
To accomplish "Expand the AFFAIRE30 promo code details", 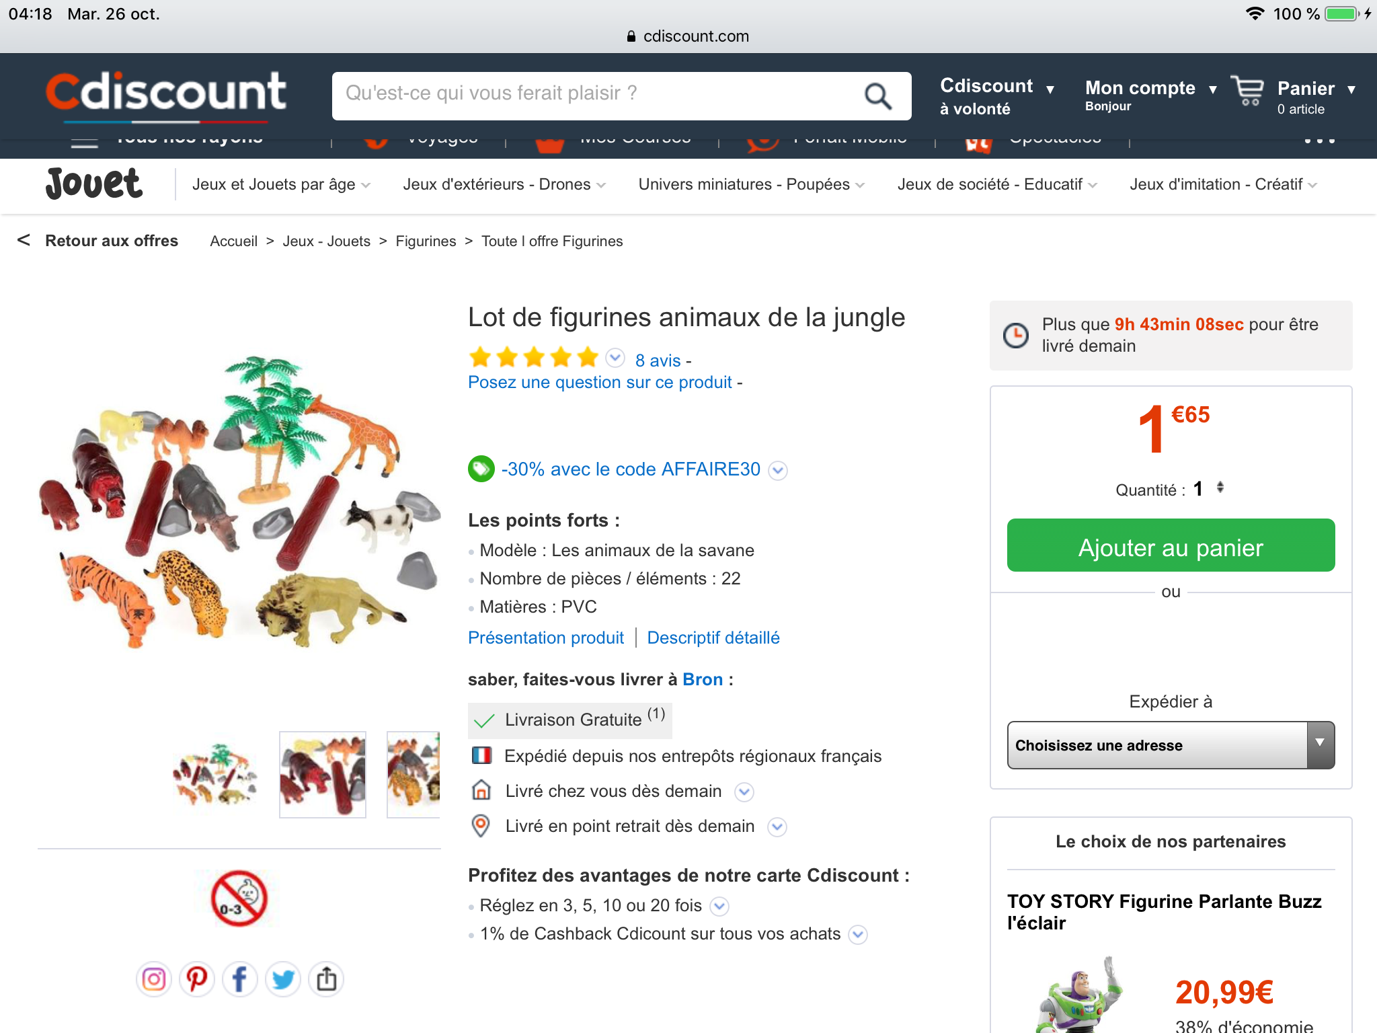I will 778,470.
